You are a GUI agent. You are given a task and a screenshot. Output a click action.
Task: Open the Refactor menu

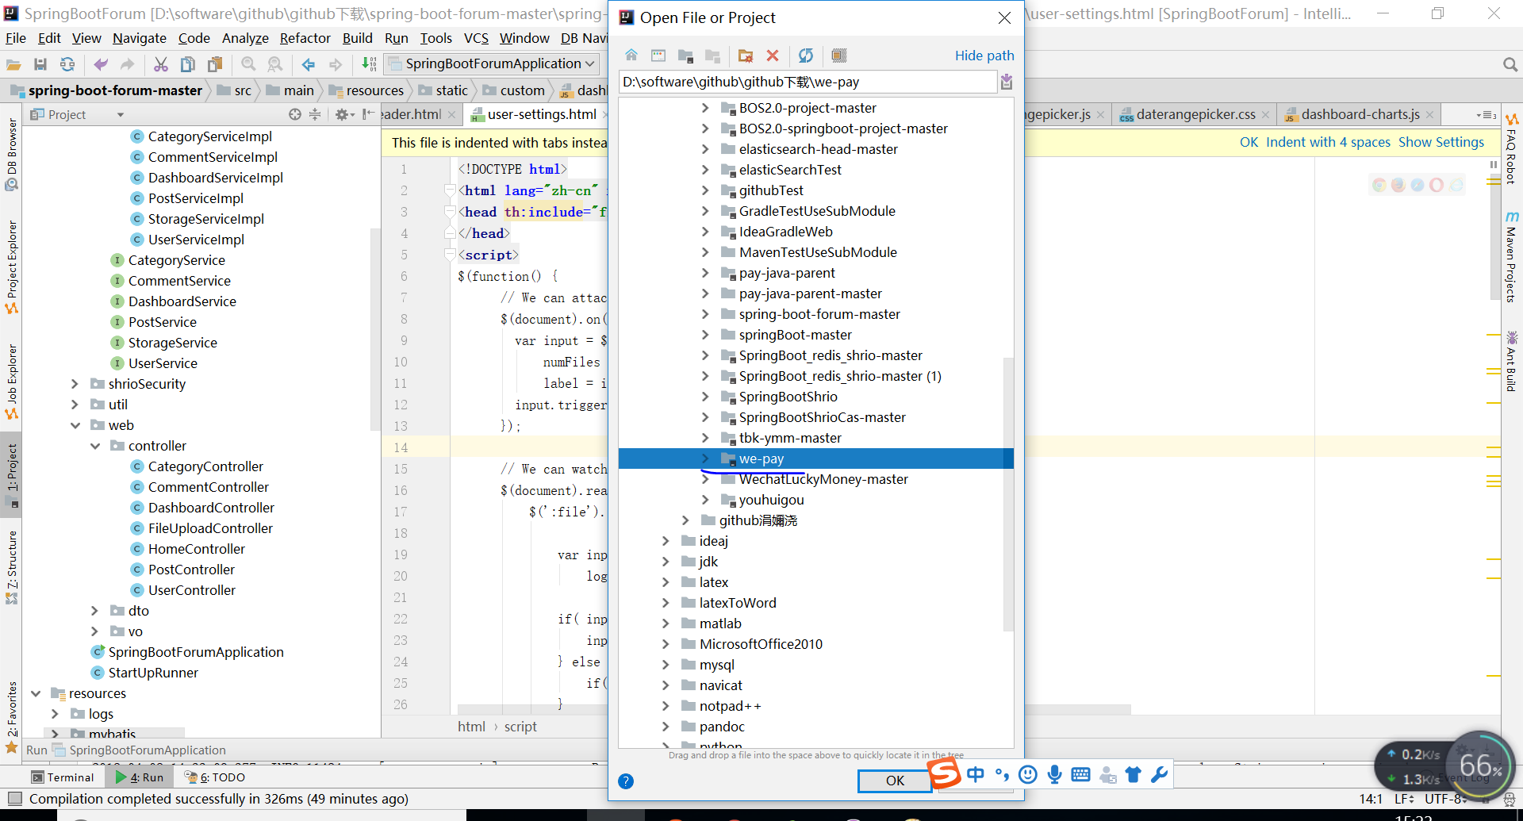(x=305, y=38)
